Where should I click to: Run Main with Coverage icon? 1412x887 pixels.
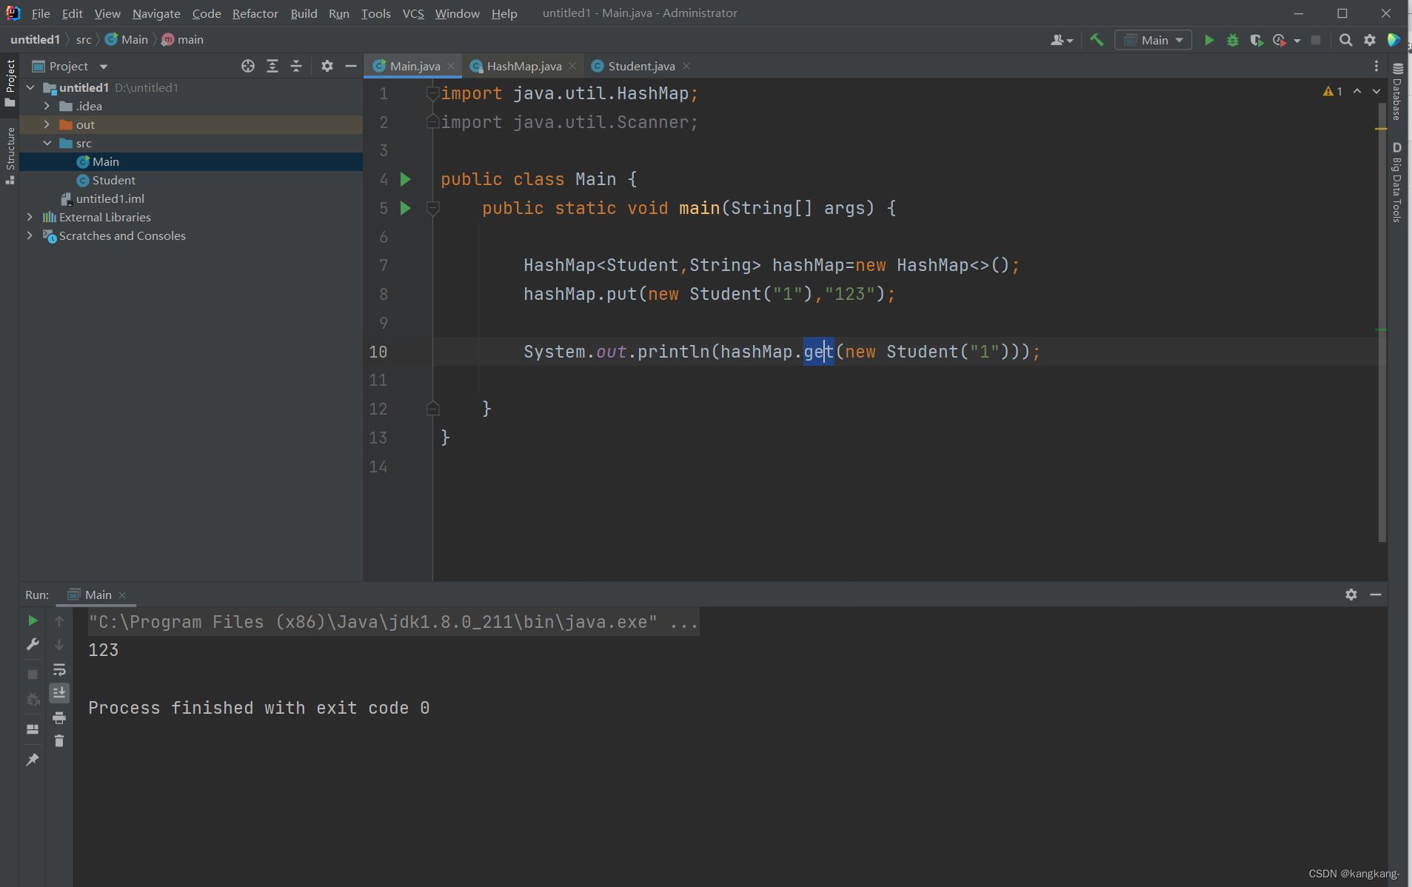(x=1257, y=40)
